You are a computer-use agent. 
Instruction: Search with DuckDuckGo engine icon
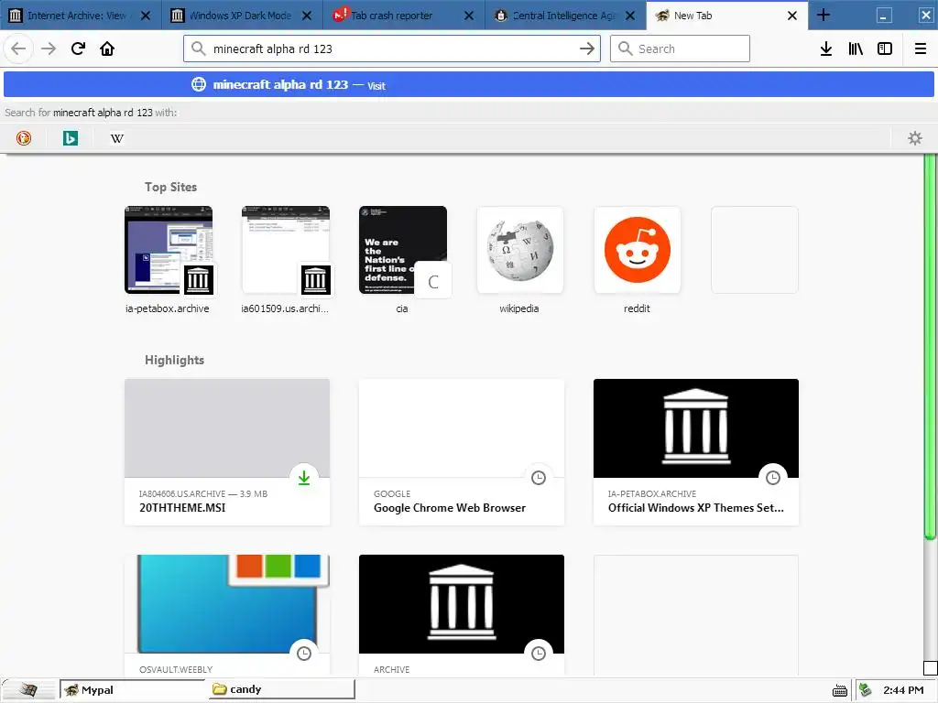click(23, 138)
